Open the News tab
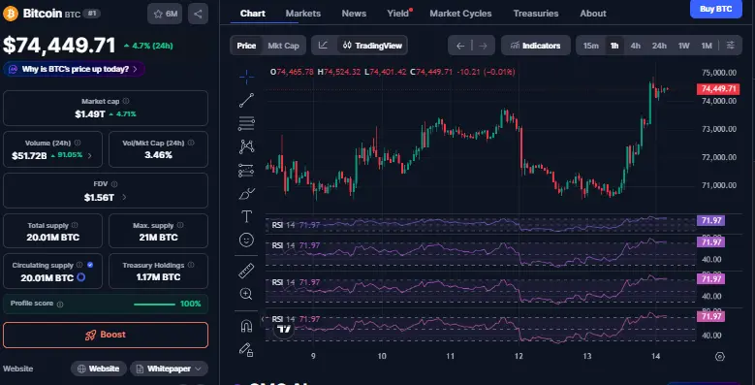Screen dimensions: 755x385 [354, 14]
